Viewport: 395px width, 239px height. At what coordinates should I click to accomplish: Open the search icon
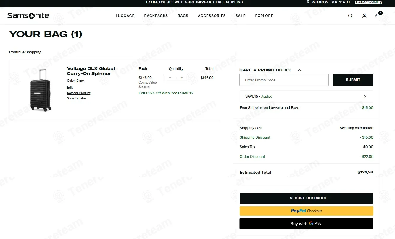click(x=350, y=16)
